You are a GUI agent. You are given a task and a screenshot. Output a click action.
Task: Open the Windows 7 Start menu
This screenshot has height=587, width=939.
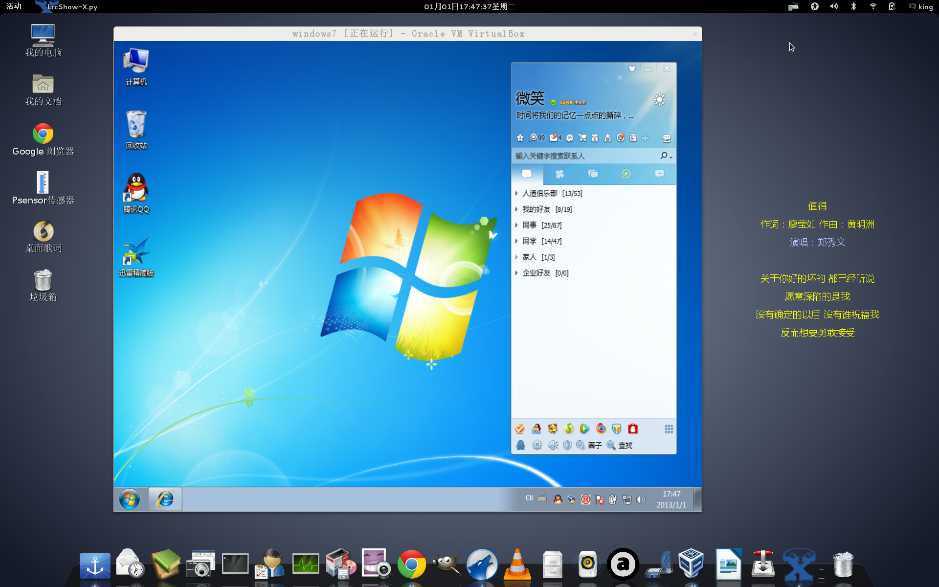click(130, 499)
